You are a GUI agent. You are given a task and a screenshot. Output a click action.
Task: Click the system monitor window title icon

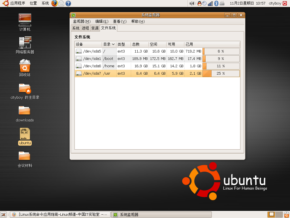pyautogui.click(x=73, y=15)
